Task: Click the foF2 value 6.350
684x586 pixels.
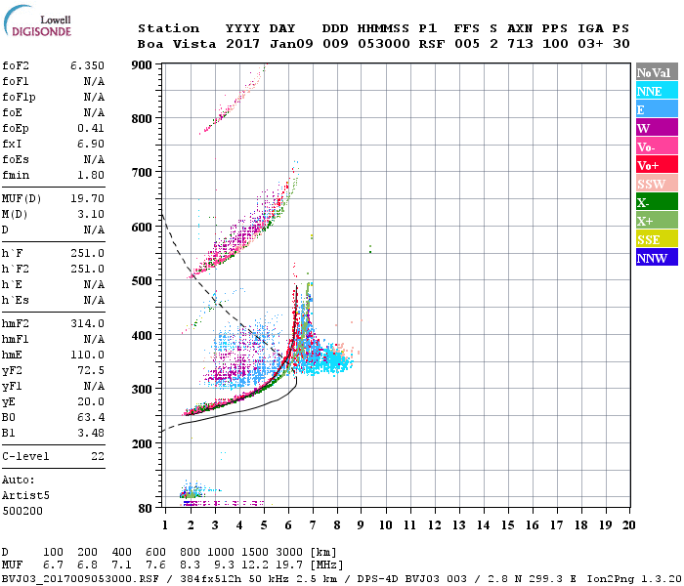Action: click(87, 65)
